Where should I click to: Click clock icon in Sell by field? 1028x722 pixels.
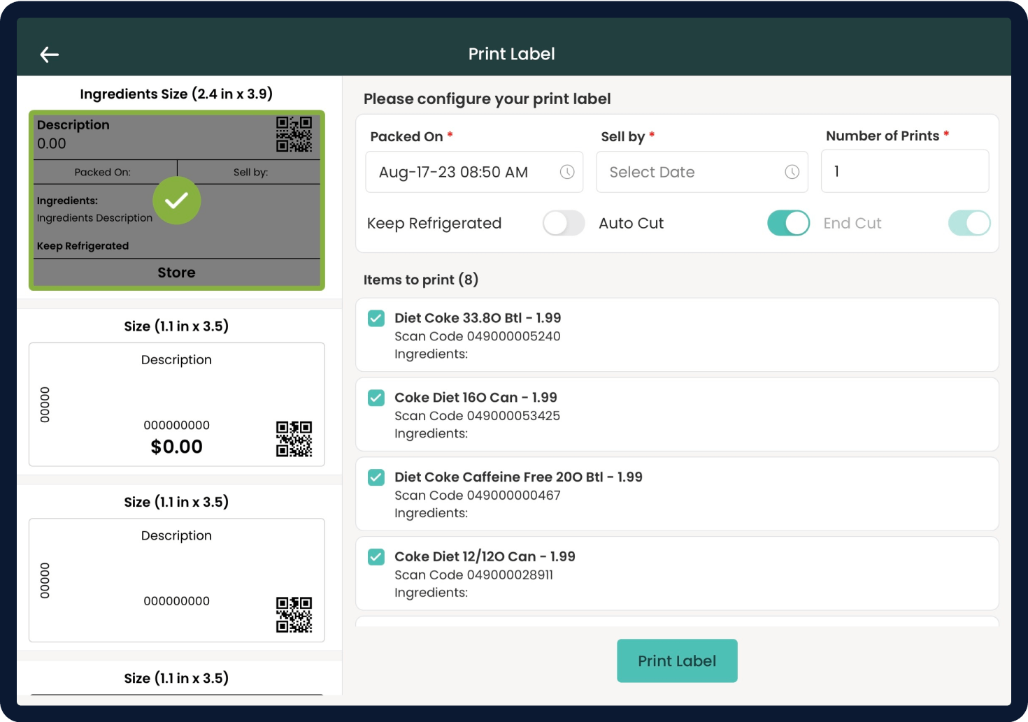[792, 172]
